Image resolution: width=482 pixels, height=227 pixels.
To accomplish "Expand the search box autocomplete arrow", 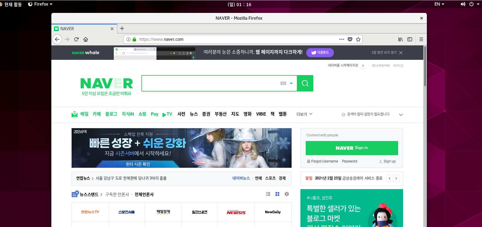I will pos(291,83).
